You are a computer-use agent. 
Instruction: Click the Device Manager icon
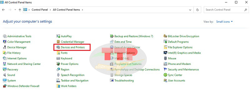pos(5,47)
